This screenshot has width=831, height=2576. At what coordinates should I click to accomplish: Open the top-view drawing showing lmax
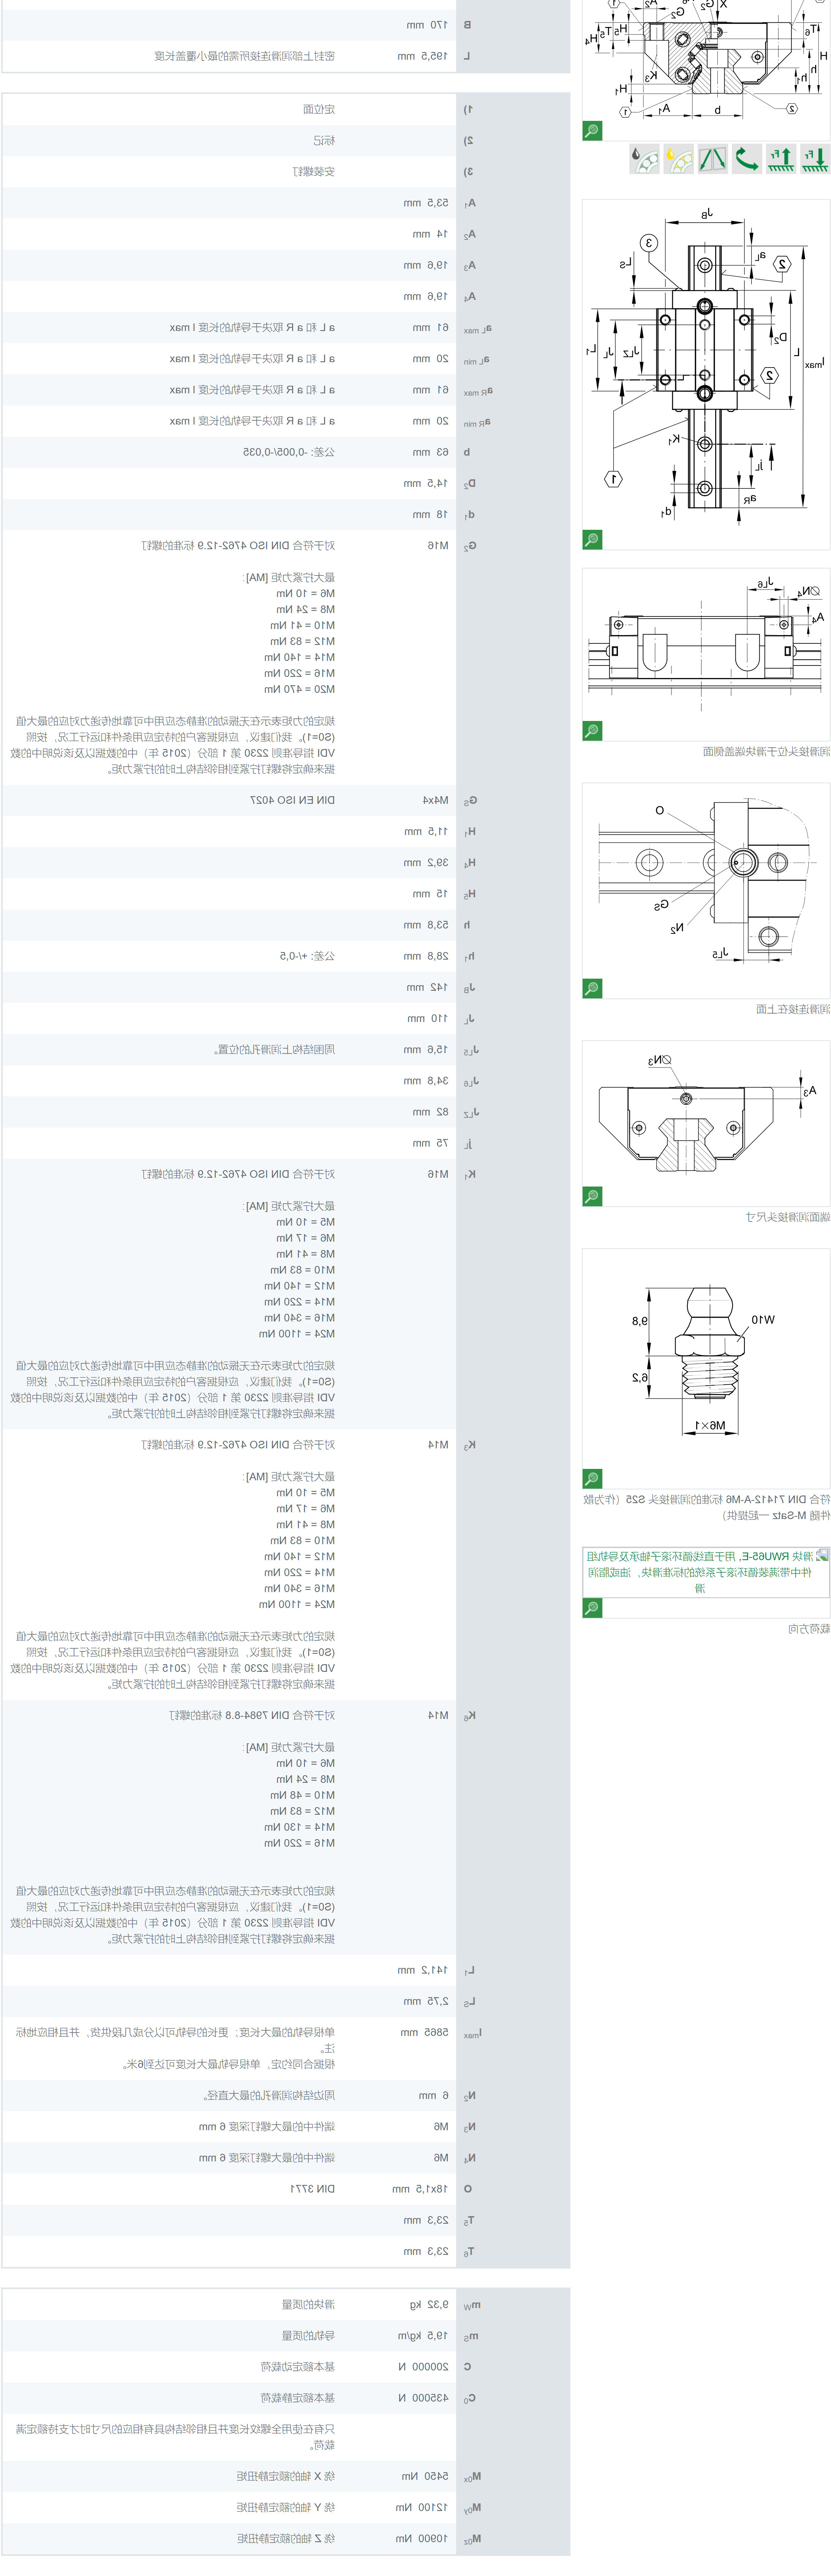(706, 375)
